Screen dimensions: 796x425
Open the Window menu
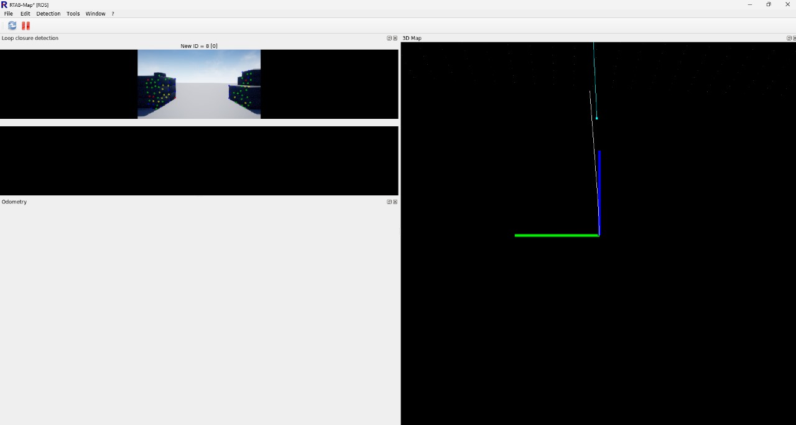pyautogui.click(x=95, y=14)
